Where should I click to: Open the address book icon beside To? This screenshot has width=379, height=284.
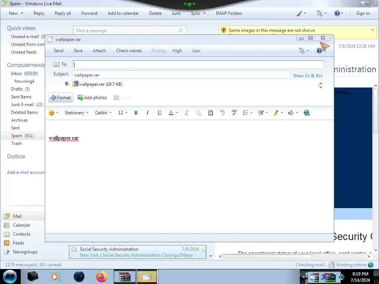click(56, 64)
